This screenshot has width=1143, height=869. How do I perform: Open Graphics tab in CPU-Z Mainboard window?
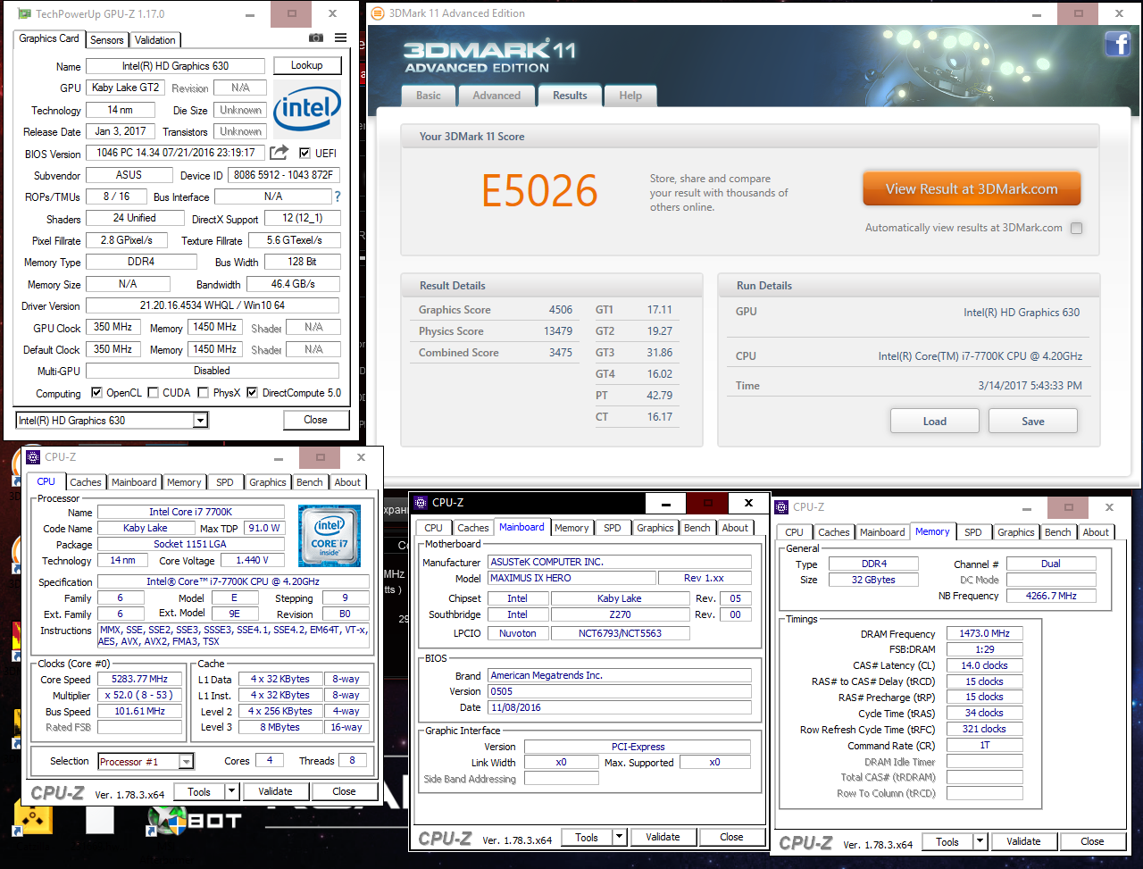655,528
